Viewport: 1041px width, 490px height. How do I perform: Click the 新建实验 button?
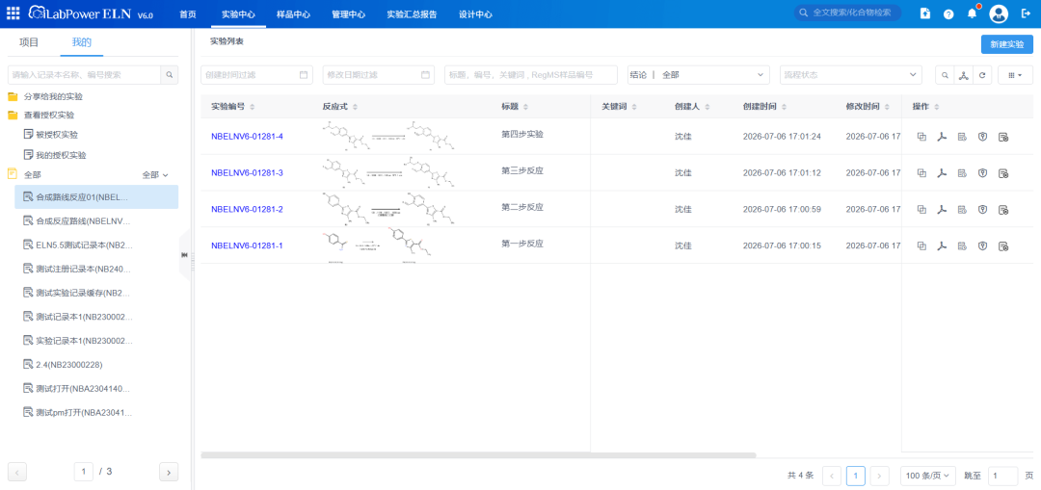coord(1007,44)
